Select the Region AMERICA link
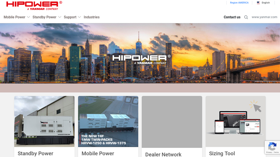The height and width of the screenshot is (157, 280). [x=239, y=3]
